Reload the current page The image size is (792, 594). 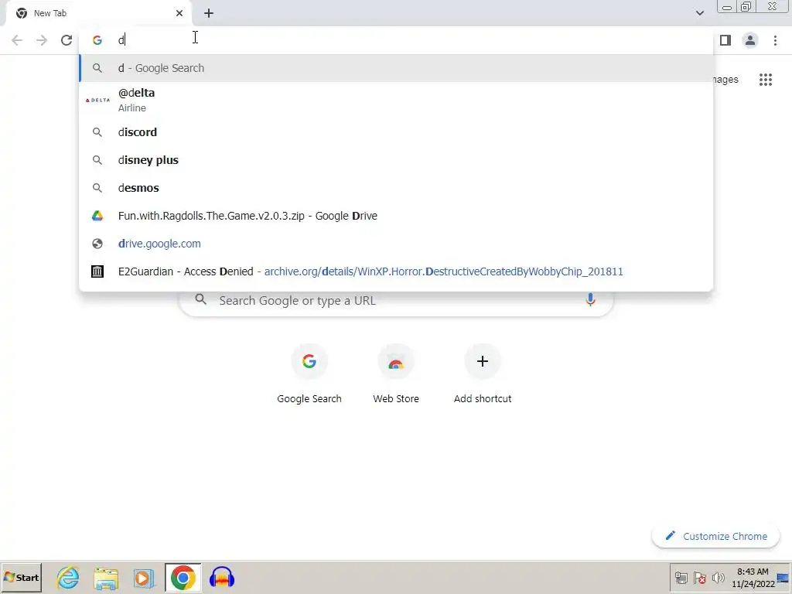click(67, 40)
